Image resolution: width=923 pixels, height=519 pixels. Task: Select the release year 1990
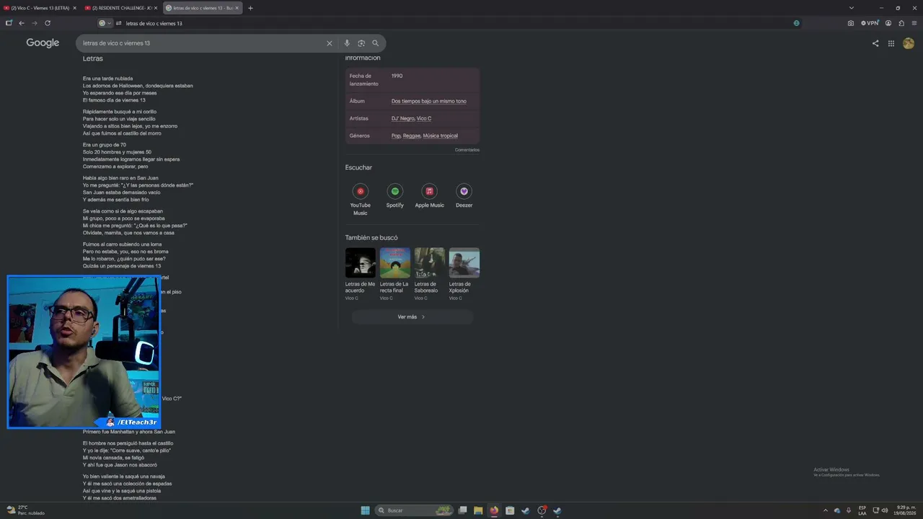click(x=397, y=76)
